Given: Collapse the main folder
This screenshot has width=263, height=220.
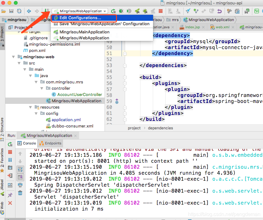Looking at the screenshot, I should (x=25, y=70).
